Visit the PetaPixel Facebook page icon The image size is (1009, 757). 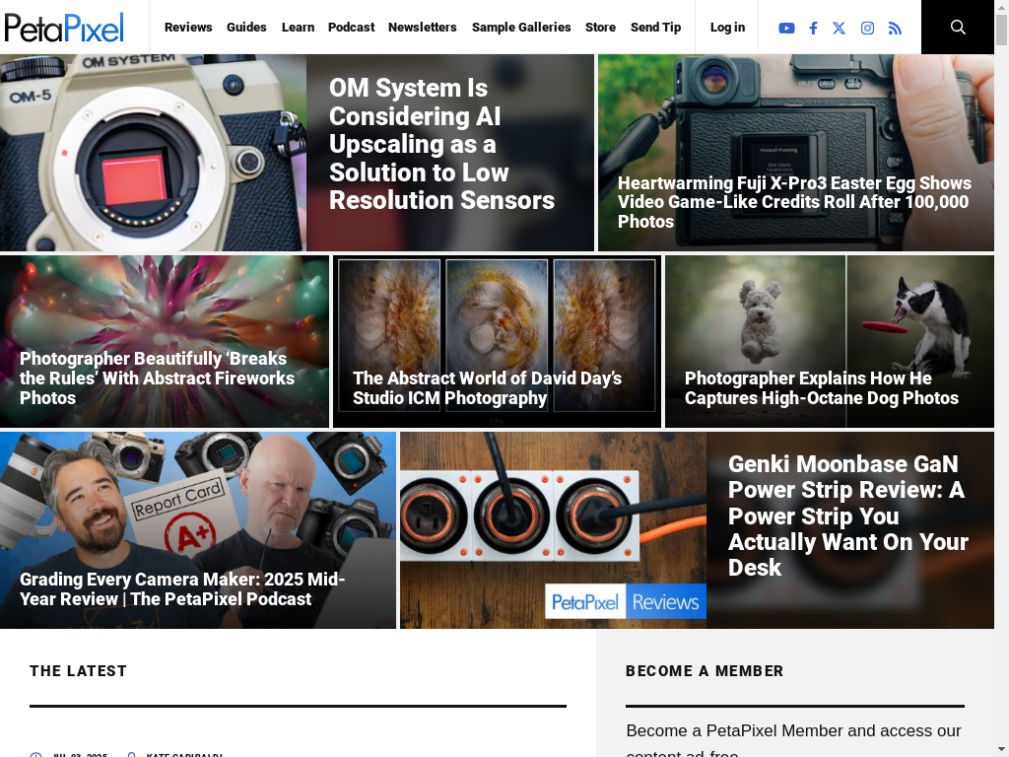[813, 28]
